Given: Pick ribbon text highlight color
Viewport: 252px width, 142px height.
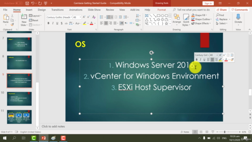Looking at the screenshot, I should [x=85, y=23].
